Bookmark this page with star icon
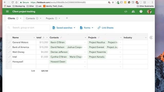 pyautogui.click(x=113, y=2)
